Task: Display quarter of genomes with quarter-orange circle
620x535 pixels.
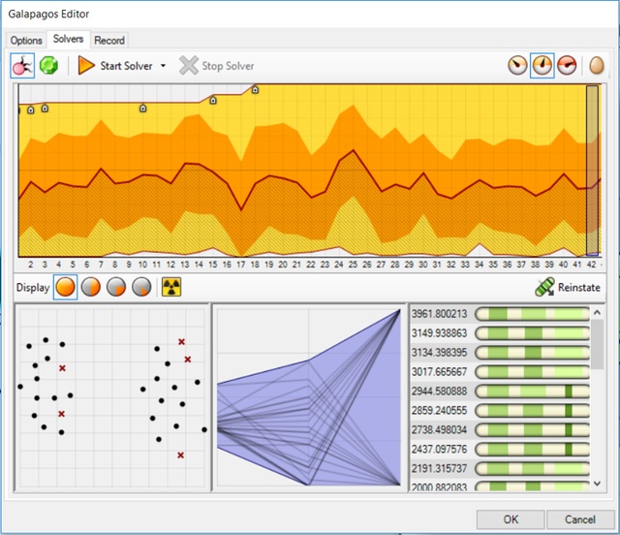Action: point(116,287)
